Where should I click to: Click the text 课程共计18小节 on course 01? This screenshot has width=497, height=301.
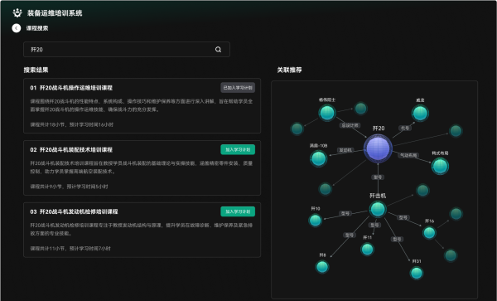click(46, 124)
